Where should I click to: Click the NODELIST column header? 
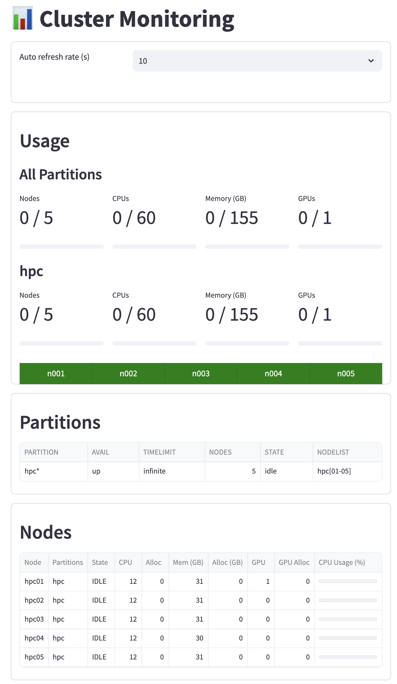pos(333,452)
